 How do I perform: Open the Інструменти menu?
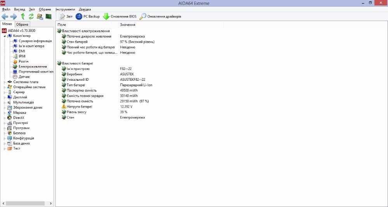click(65, 9)
